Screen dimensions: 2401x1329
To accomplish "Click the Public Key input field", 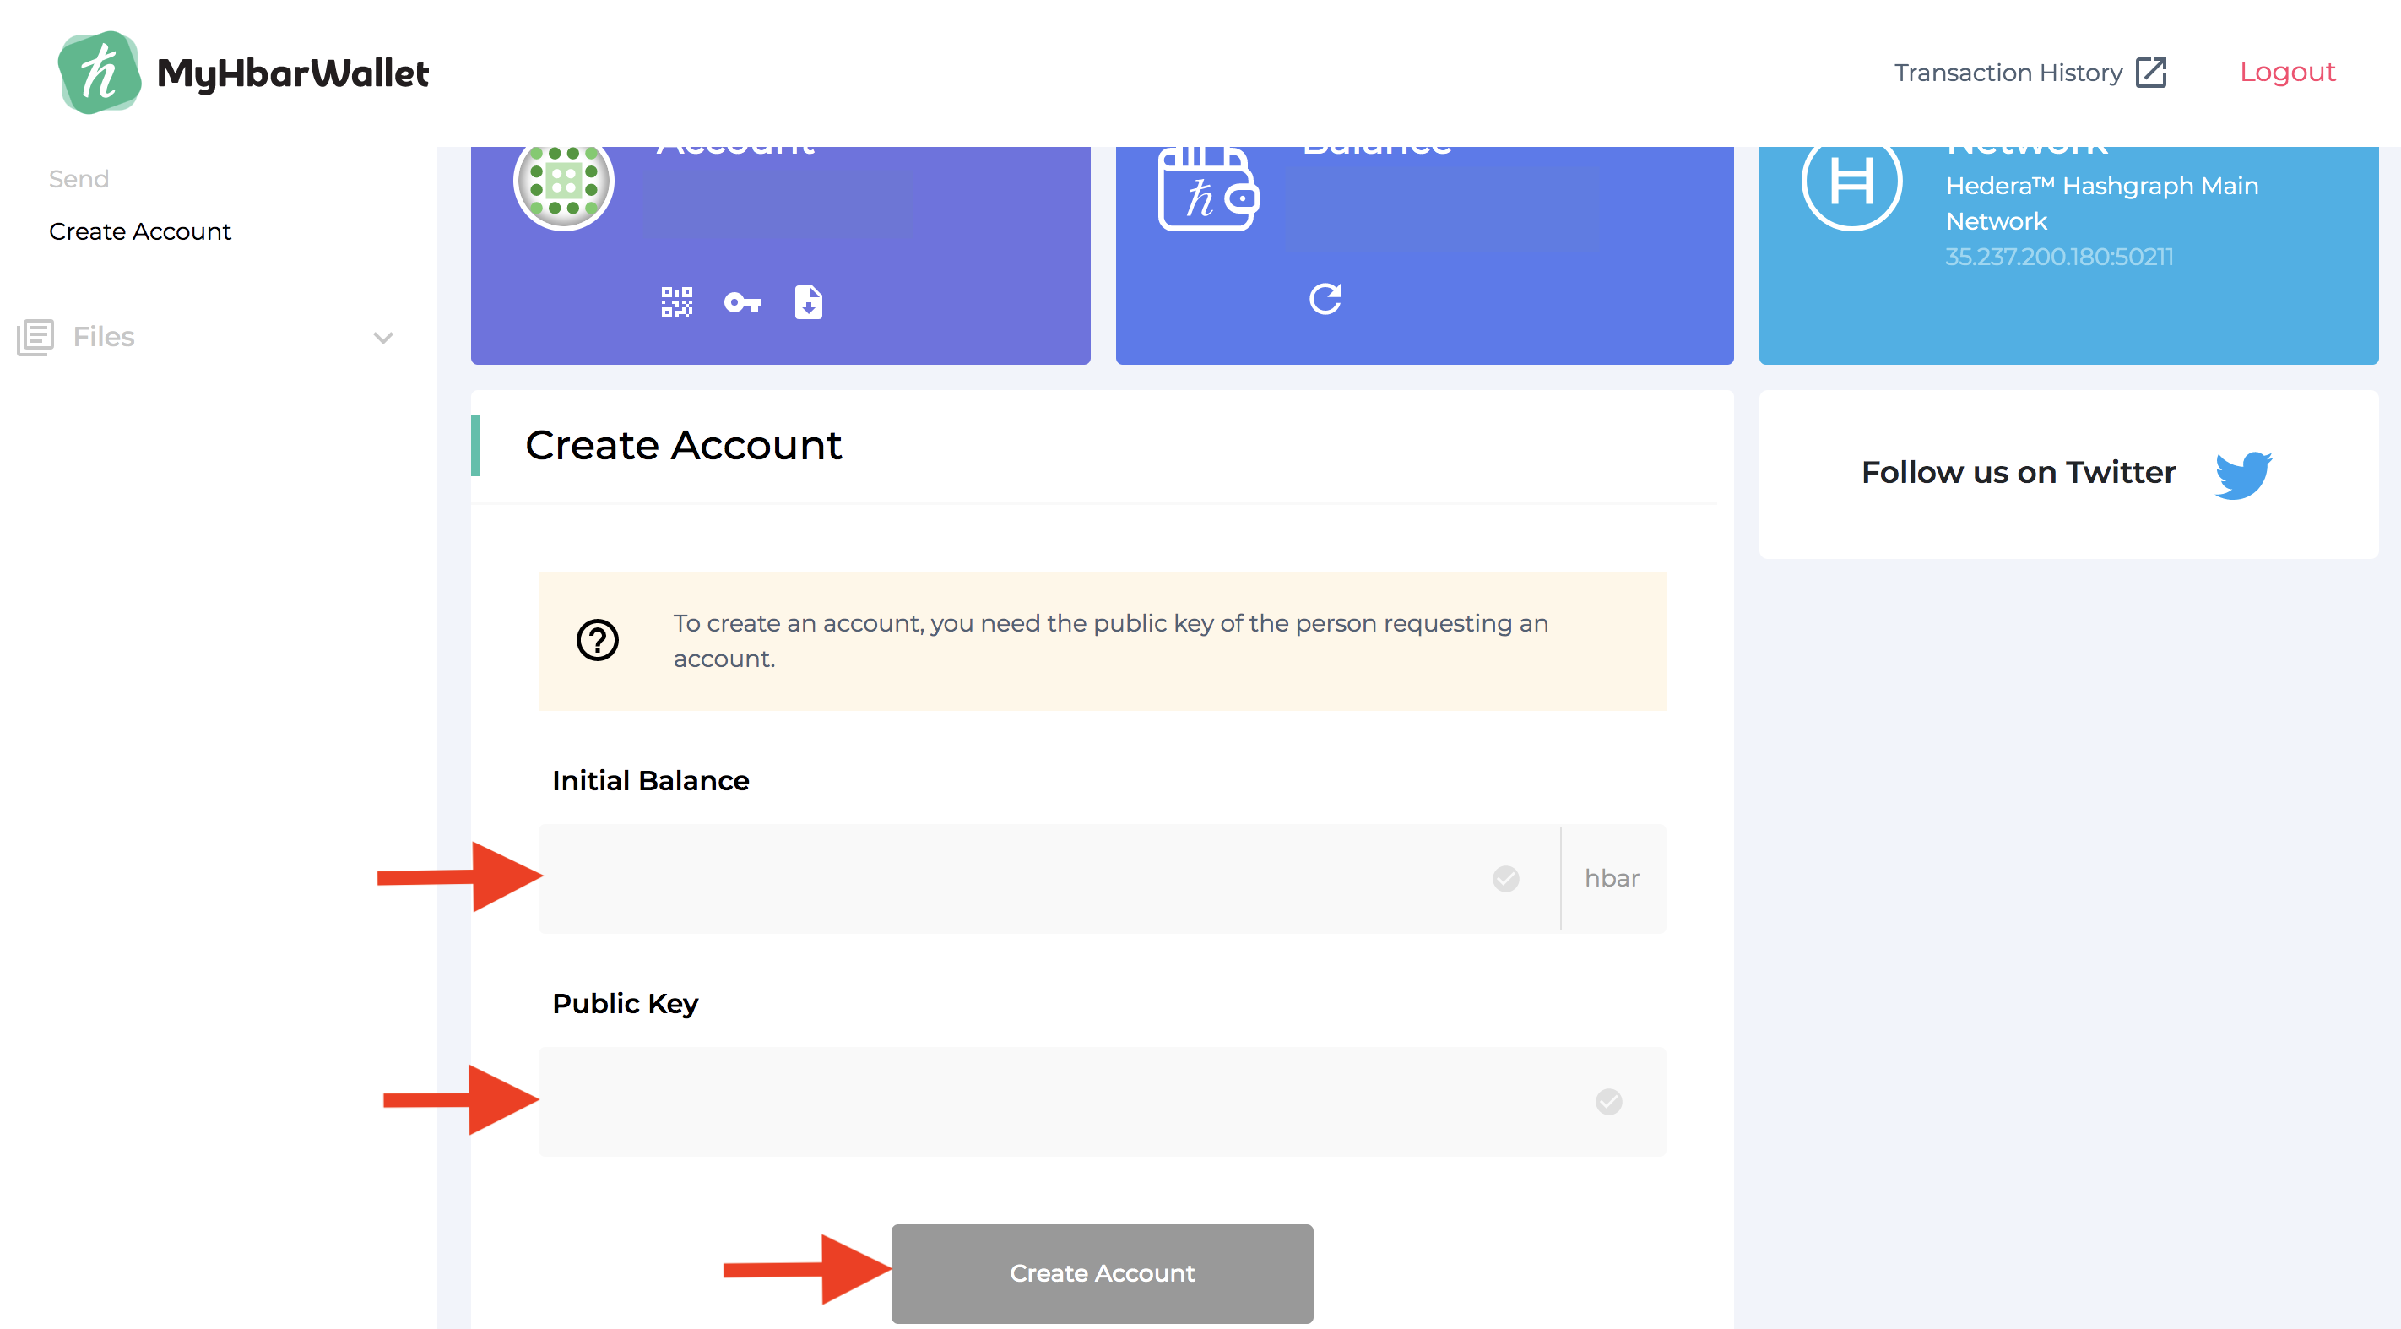I will (x=1063, y=1101).
